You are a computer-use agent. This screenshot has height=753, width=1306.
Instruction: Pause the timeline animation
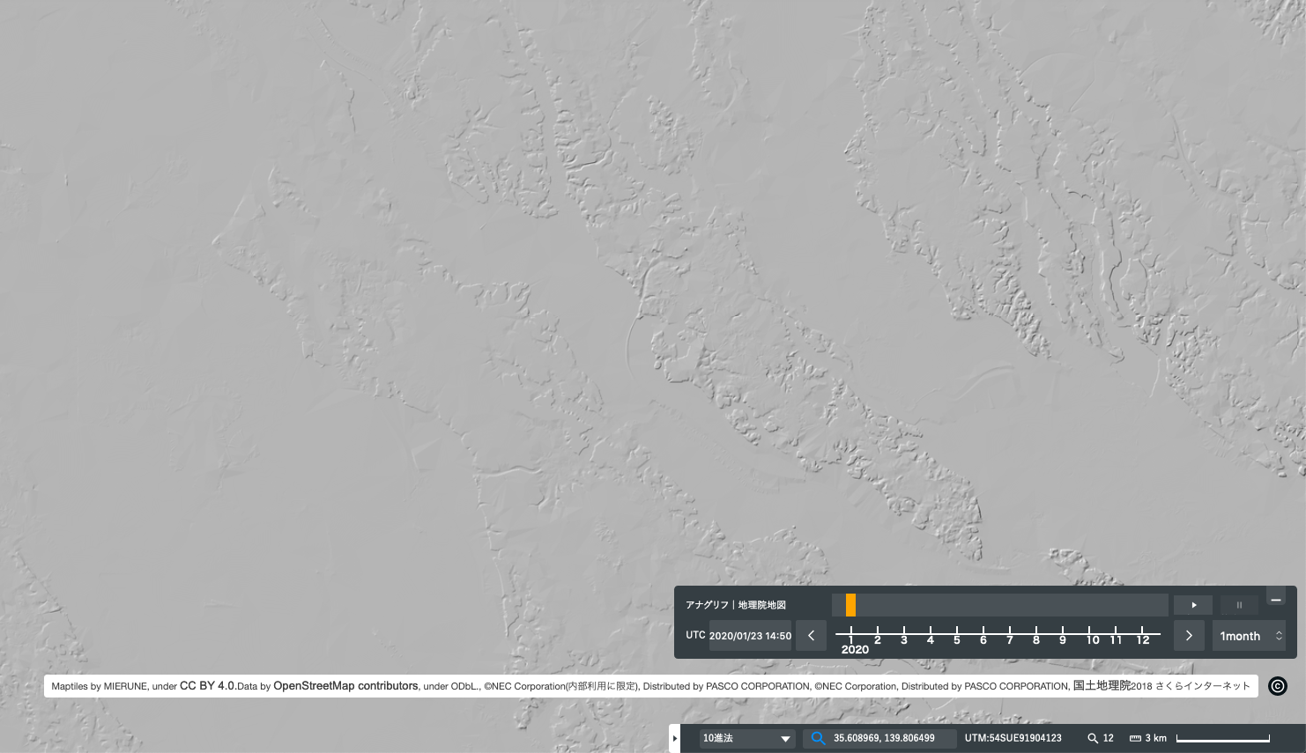pos(1239,605)
